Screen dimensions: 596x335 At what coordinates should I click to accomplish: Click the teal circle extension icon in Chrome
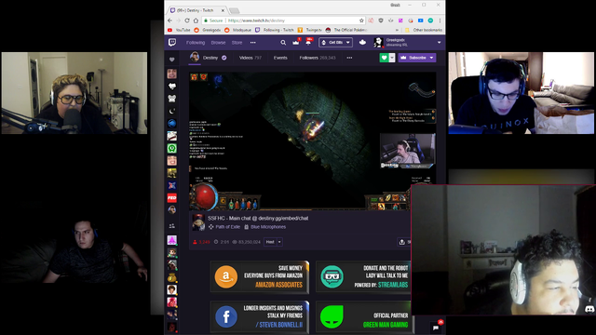tap(430, 20)
